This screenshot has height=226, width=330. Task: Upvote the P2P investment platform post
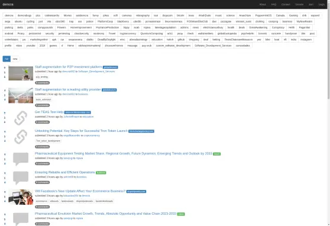[5, 67]
